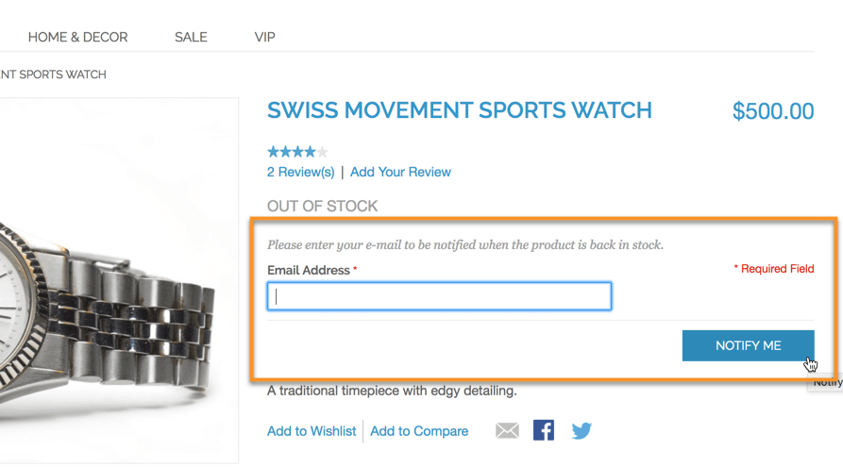Viewport: 843px width, 467px height.
Task: Share the product on Twitter
Action: (582, 431)
